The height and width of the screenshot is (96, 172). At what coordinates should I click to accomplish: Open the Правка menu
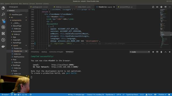click(7, 3)
